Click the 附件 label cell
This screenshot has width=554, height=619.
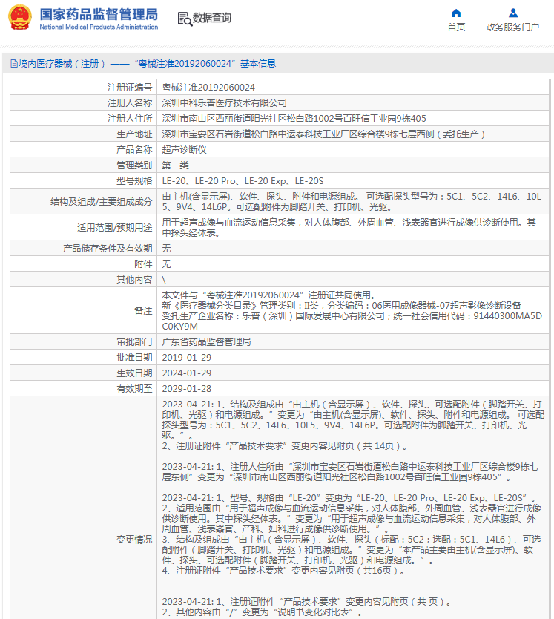point(83,263)
